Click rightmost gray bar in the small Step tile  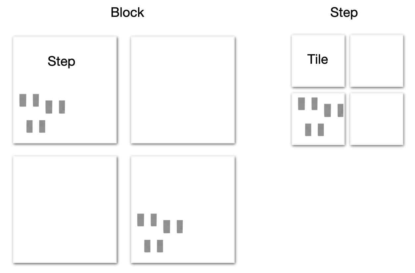(x=341, y=110)
